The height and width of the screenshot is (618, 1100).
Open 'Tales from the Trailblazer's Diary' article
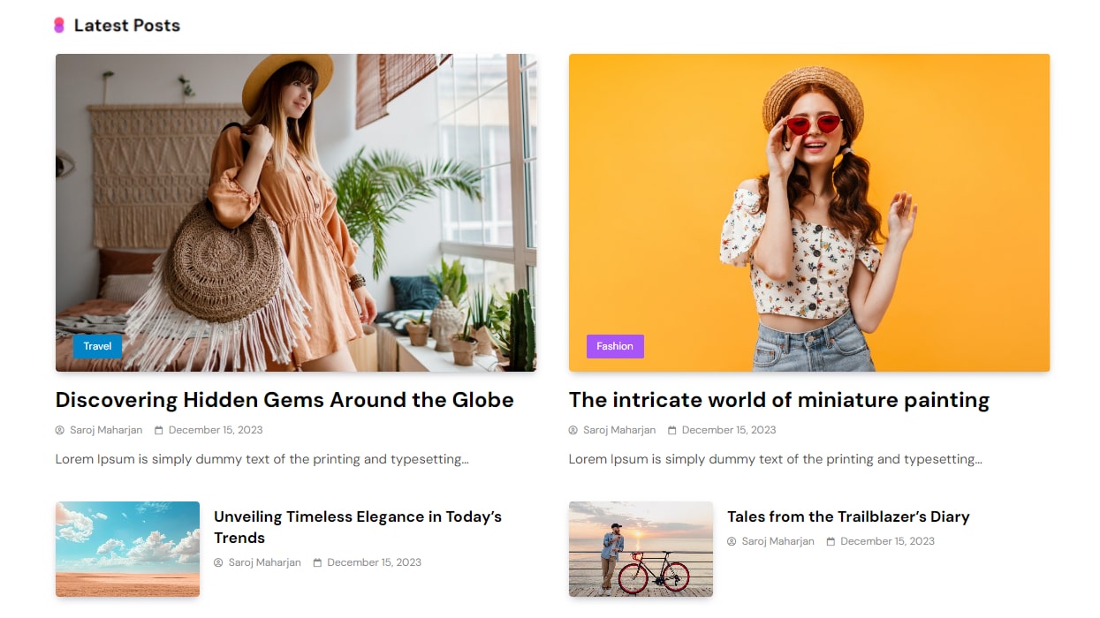(x=848, y=516)
